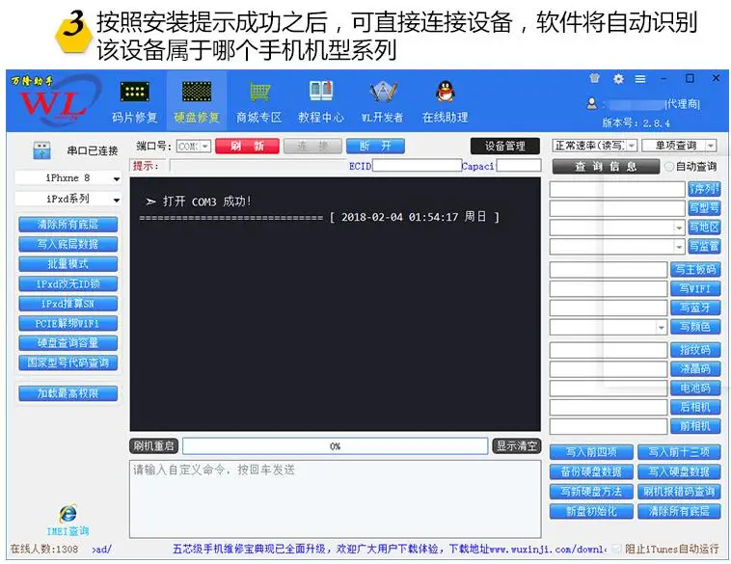Click the 写颜色 write color button
This screenshot has width=731, height=564.
[695, 327]
